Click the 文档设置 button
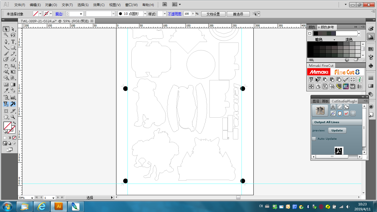 pos(213,14)
